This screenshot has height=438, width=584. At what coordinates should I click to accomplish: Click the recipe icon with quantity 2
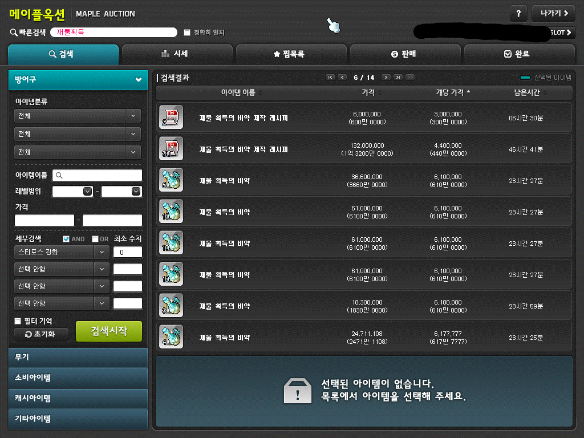click(x=171, y=117)
